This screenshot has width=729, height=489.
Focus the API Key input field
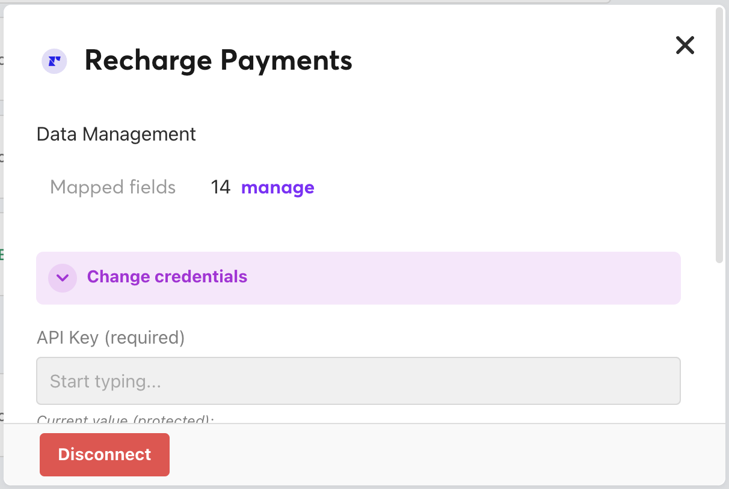point(358,381)
